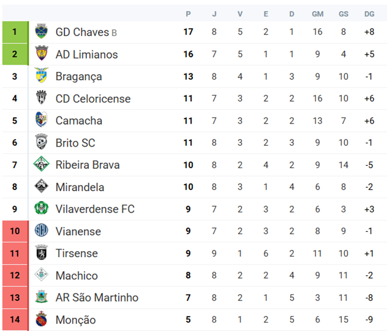The height and width of the screenshot is (335, 392).
Task: Click the Vilaverdense FC club crest
Action: [42, 209]
